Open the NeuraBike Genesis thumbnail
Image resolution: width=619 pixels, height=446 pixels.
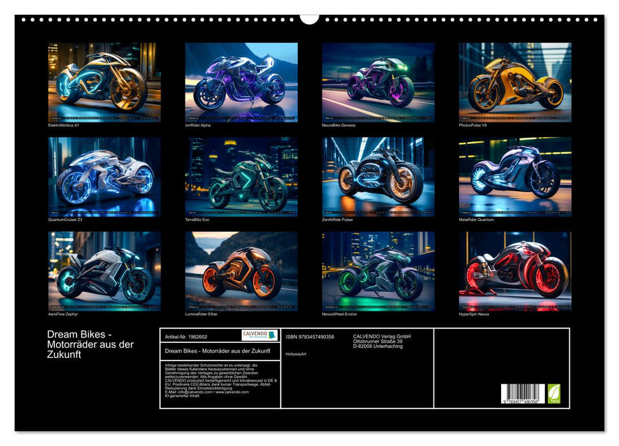tap(378, 82)
